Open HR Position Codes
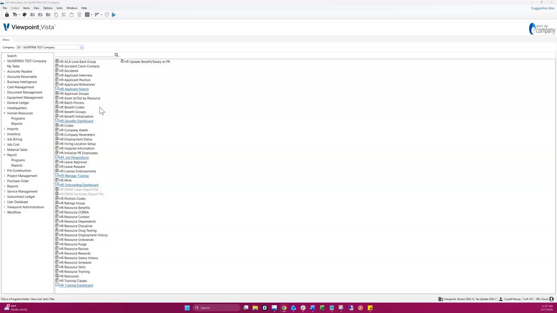Image resolution: width=557 pixels, height=313 pixels. click(x=72, y=199)
